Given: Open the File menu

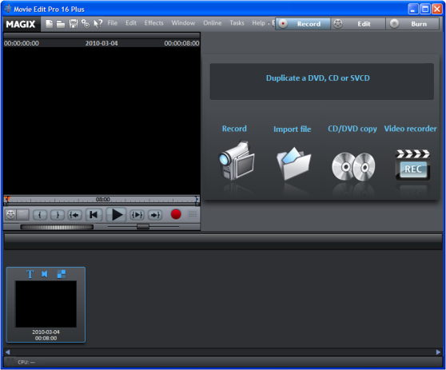Looking at the screenshot, I should click(x=113, y=23).
